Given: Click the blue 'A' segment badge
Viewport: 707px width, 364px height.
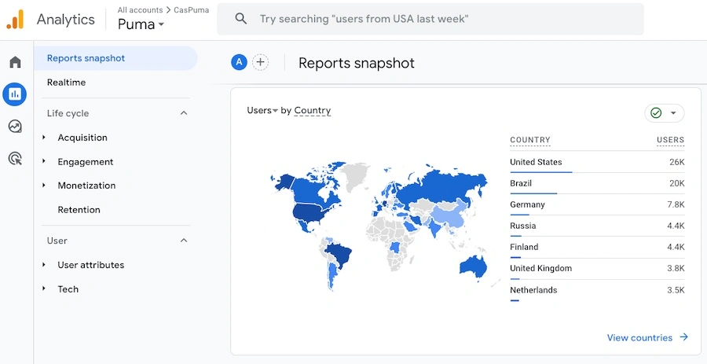Looking at the screenshot, I should point(239,63).
